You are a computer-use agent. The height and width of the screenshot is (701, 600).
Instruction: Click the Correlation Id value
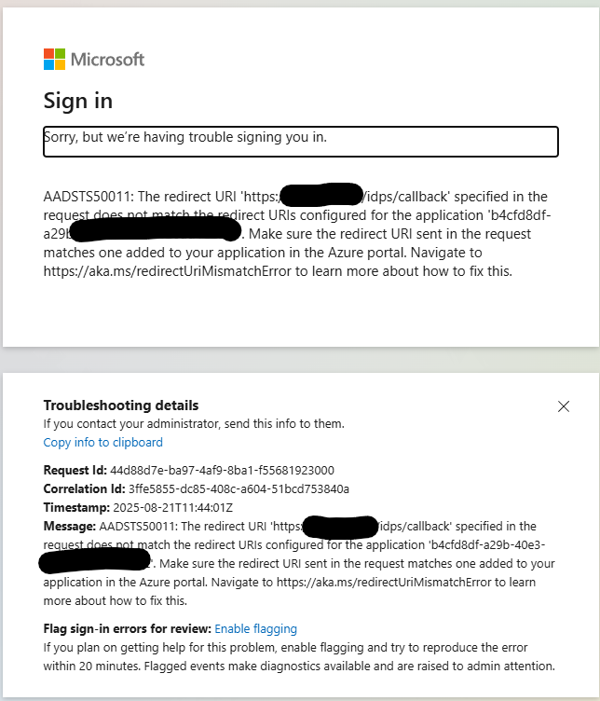[239, 489]
